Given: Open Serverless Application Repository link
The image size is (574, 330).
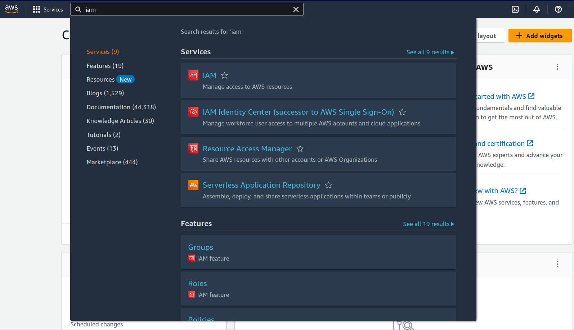Looking at the screenshot, I should [x=261, y=185].
